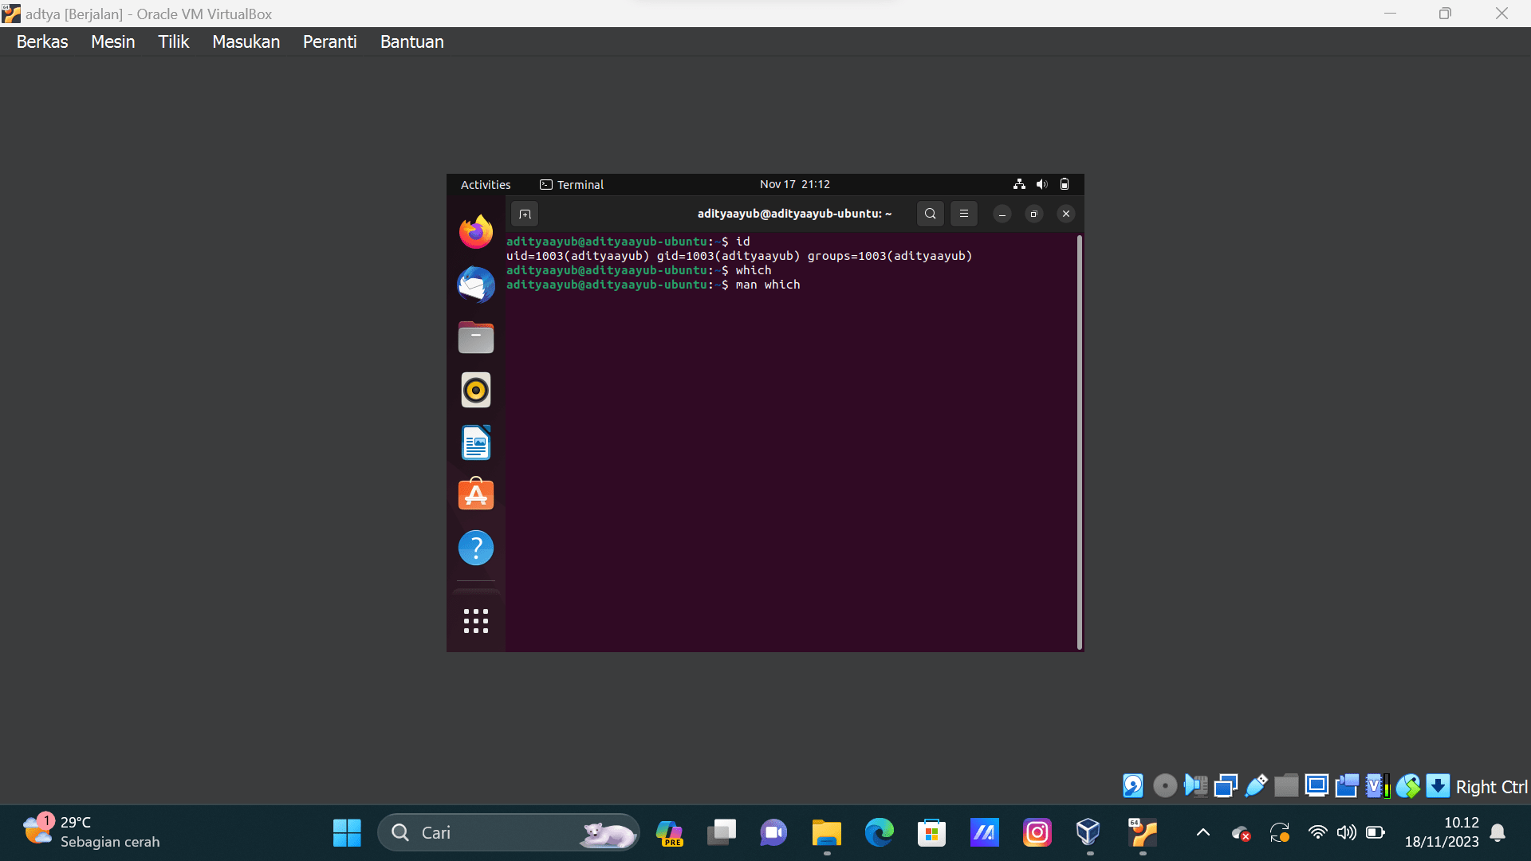The image size is (1531, 861).
Task: Open the Terminal app menu in top bar
Action: point(572,184)
